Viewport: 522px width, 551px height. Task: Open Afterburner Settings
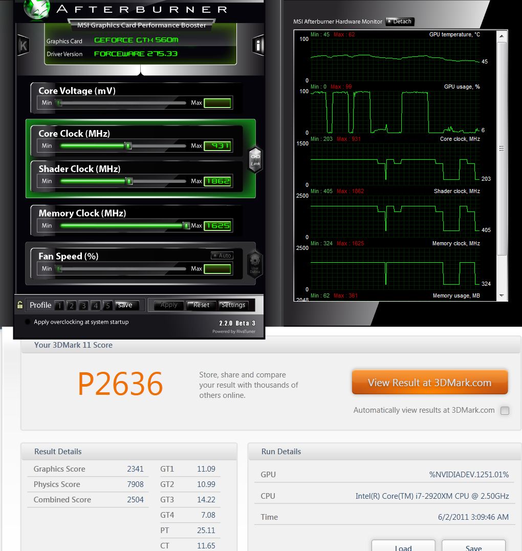click(233, 305)
